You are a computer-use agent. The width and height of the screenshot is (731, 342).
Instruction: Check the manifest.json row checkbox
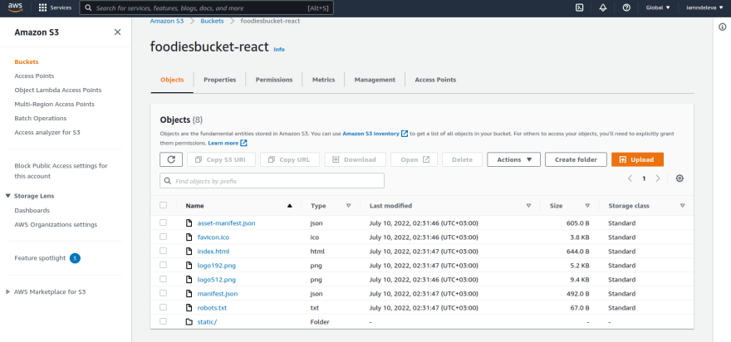tap(163, 293)
